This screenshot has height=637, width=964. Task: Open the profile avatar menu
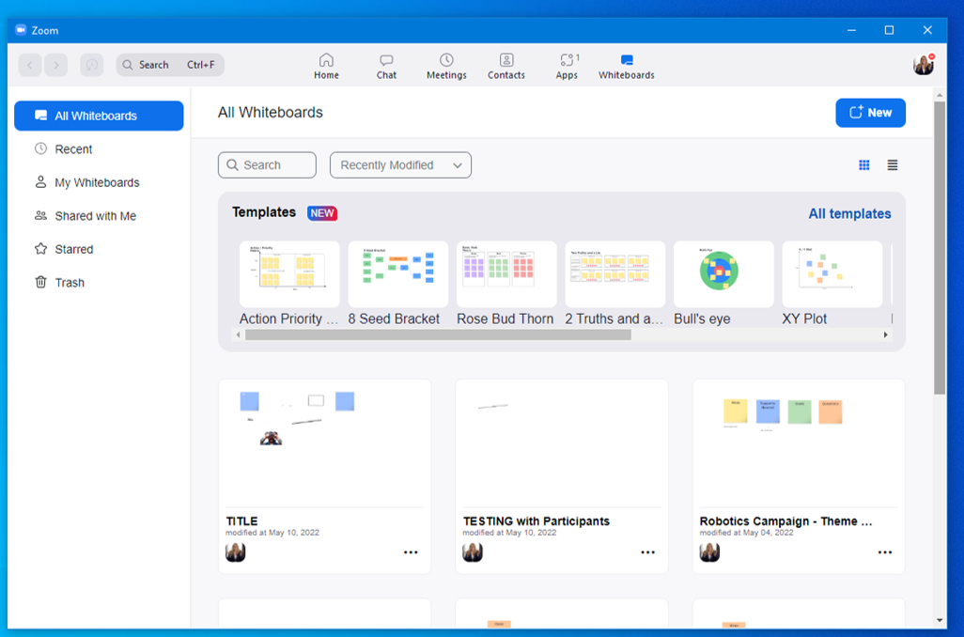coord(923,65)
